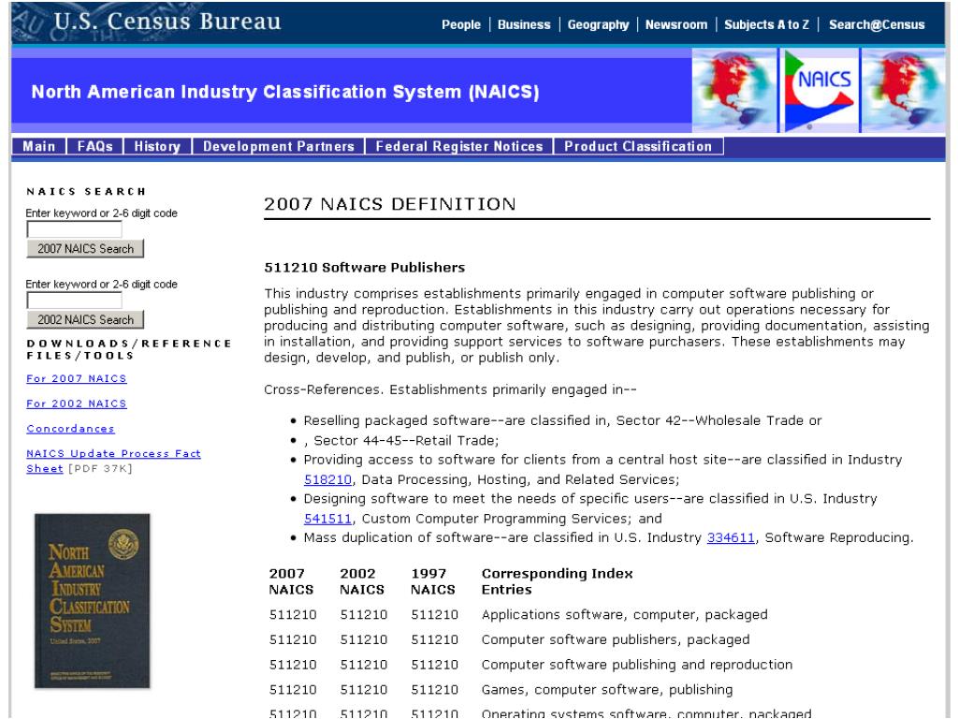Click the 2007 NAICS Search button
The width and height of the screenshot is (958, 719).
85,248
